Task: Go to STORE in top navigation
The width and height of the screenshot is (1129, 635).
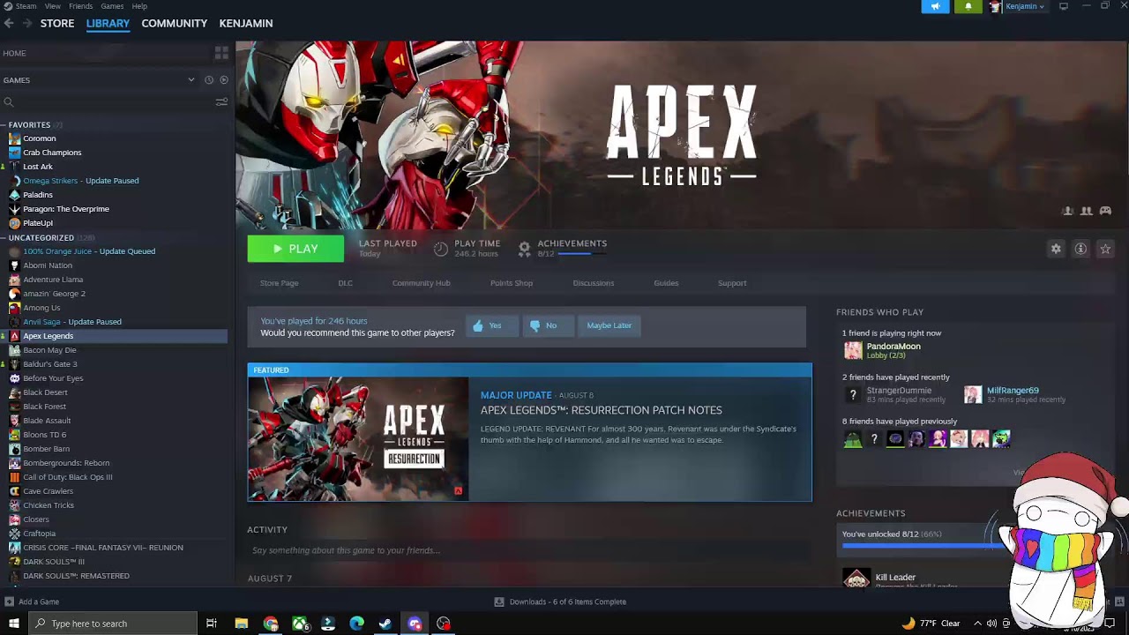Action: pyautogui.click(x=57, y=23)
